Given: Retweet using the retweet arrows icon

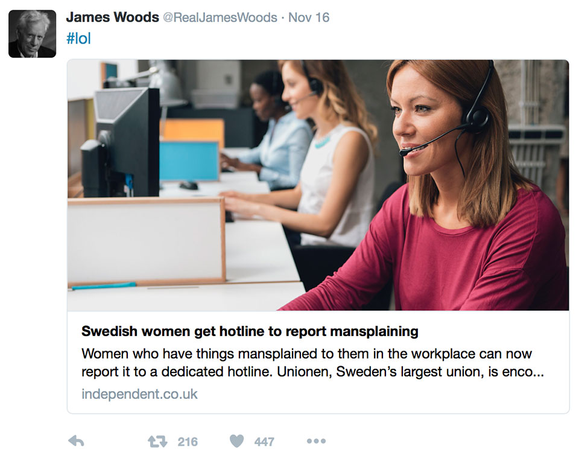Looking at the screenshot, I should pos(157,441).
